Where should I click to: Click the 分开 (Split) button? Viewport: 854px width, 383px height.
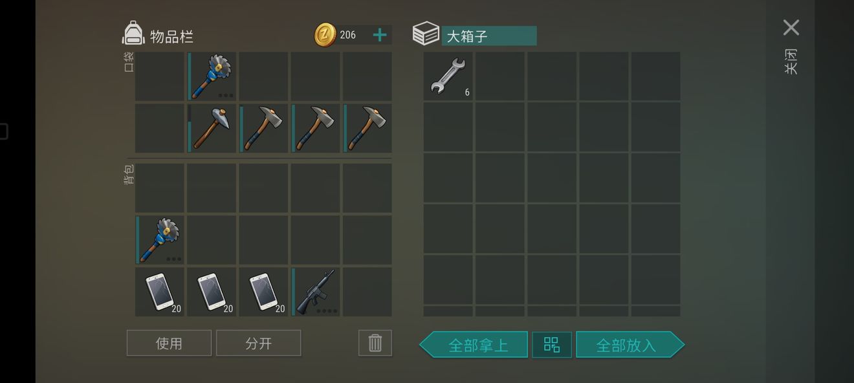point(259,343)
